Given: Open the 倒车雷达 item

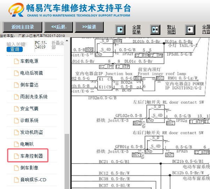Looking at the screenshot, I should click(x=29, y=85).
